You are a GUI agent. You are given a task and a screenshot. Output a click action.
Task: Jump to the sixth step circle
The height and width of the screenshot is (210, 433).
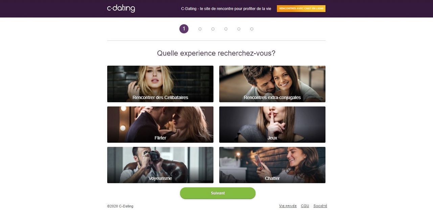(252, 29)
